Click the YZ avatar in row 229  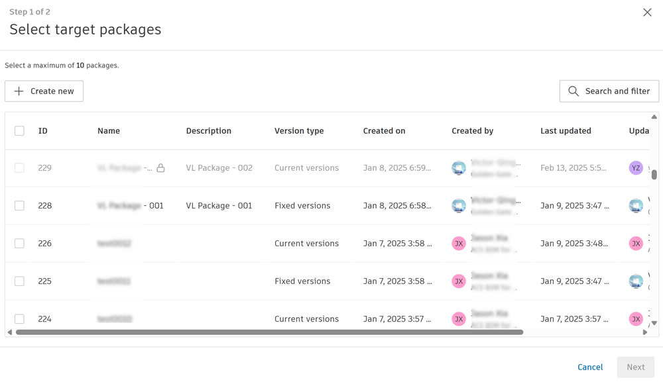[636, 168]
